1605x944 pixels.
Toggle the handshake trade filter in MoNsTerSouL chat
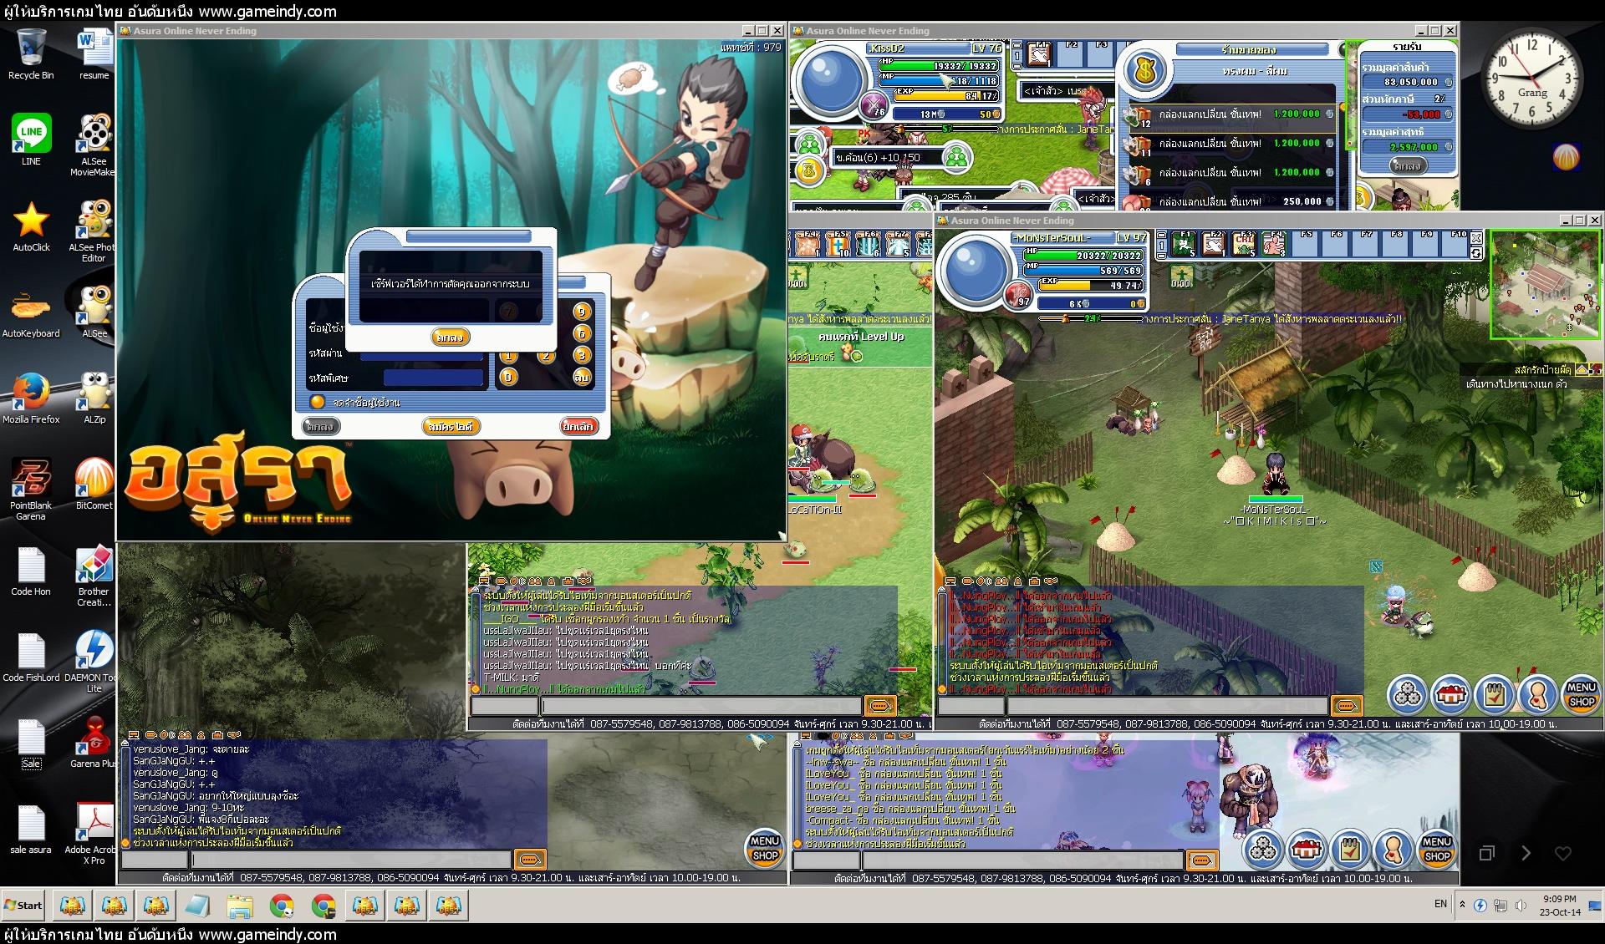point(1052,581)
